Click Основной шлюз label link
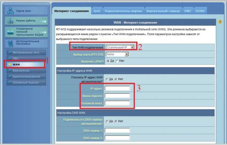Screen dimensions: 227x145 (92, 103)
